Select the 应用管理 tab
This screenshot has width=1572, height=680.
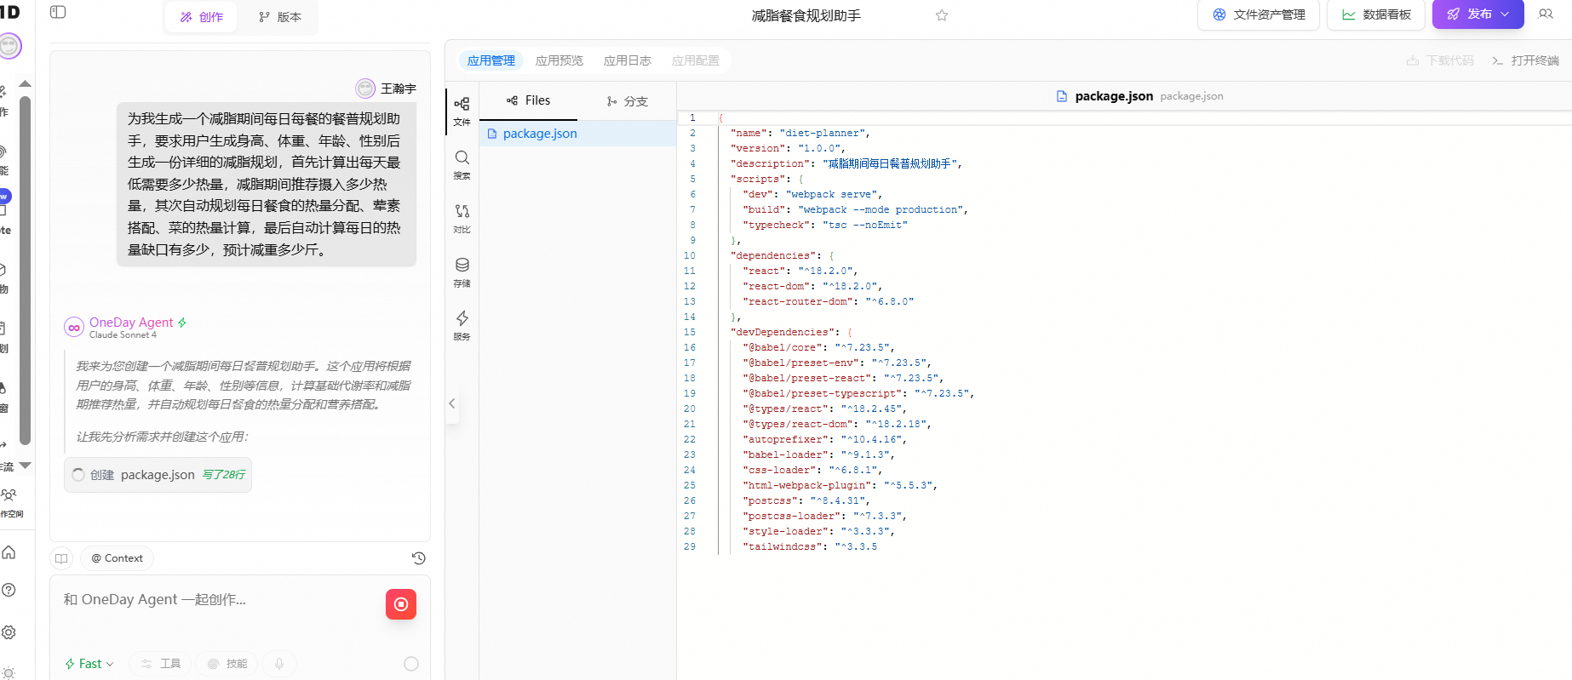491,60
